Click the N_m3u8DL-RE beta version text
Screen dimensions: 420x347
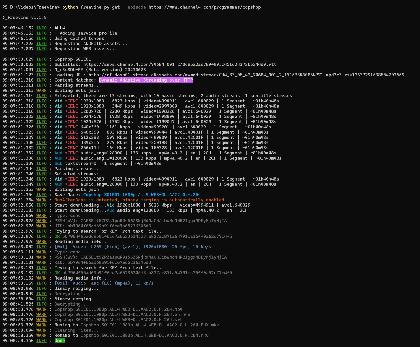[100, 70]
